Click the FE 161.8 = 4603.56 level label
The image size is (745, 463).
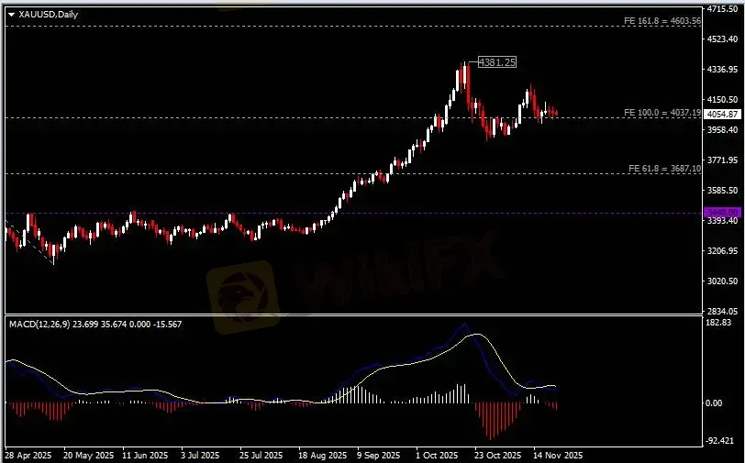(x=663, y=20)
